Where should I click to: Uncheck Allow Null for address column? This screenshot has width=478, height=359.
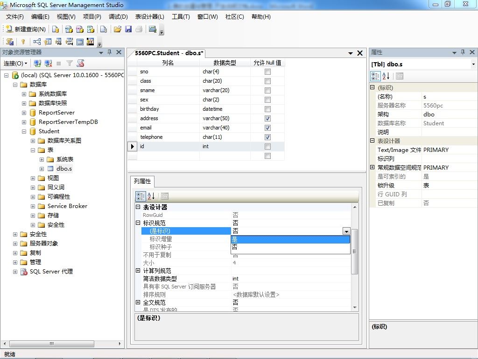[x=267, y=118]
